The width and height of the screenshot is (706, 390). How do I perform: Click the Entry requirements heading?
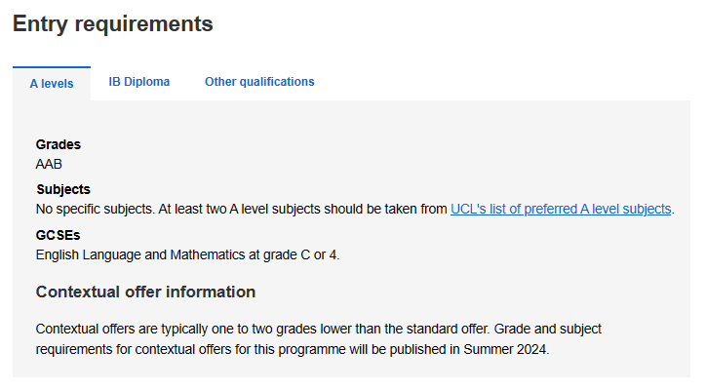pos(112,23)
